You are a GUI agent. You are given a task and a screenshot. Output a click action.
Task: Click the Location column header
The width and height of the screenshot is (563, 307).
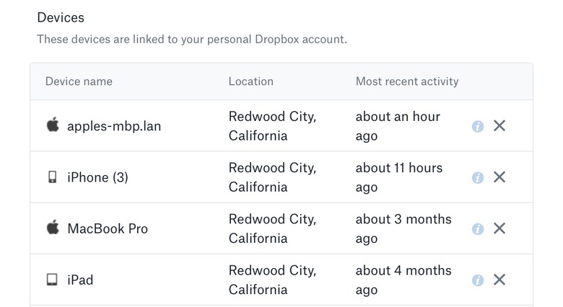pos(250,81)
